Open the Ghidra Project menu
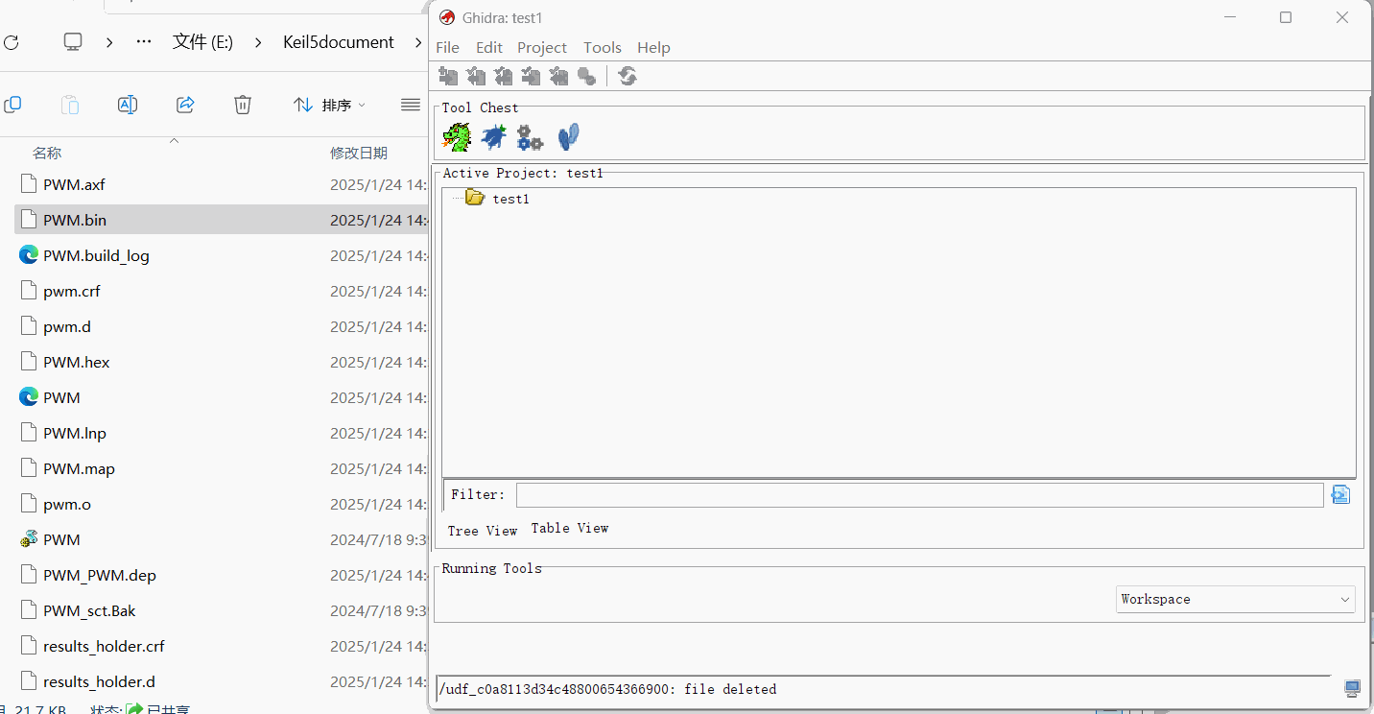The width and height of the screenshot is (1374, 714). pos(542,47)
